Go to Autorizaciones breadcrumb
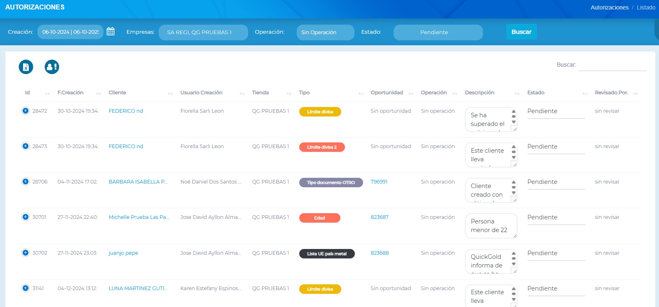Image resolution: width=659 pixels, height=307 pixels. pos(609,7)
